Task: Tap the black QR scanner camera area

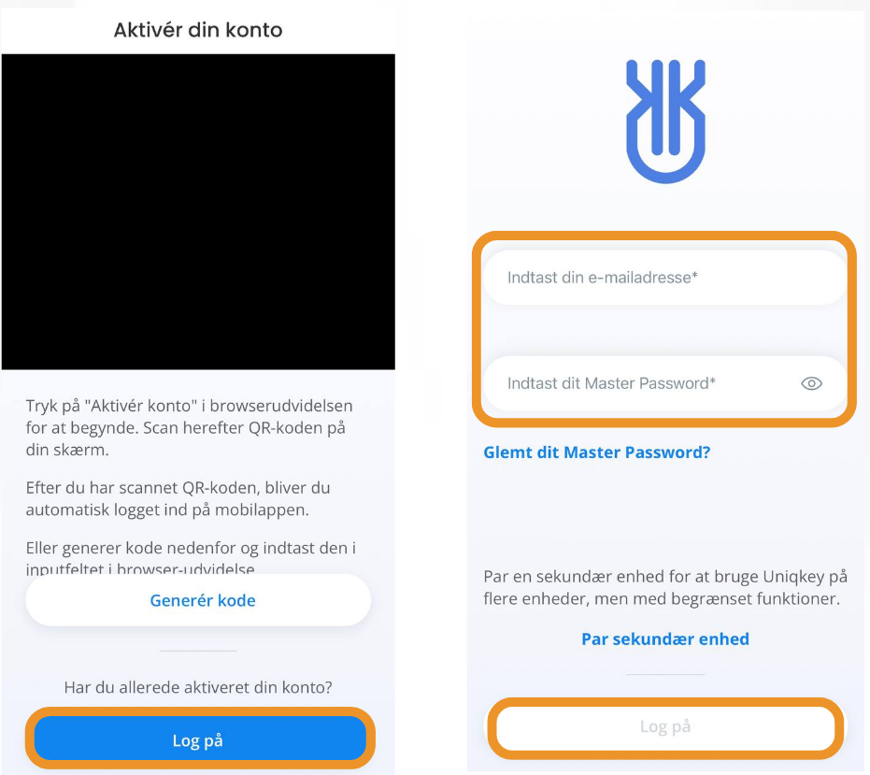Action: [x=198, y=211]
